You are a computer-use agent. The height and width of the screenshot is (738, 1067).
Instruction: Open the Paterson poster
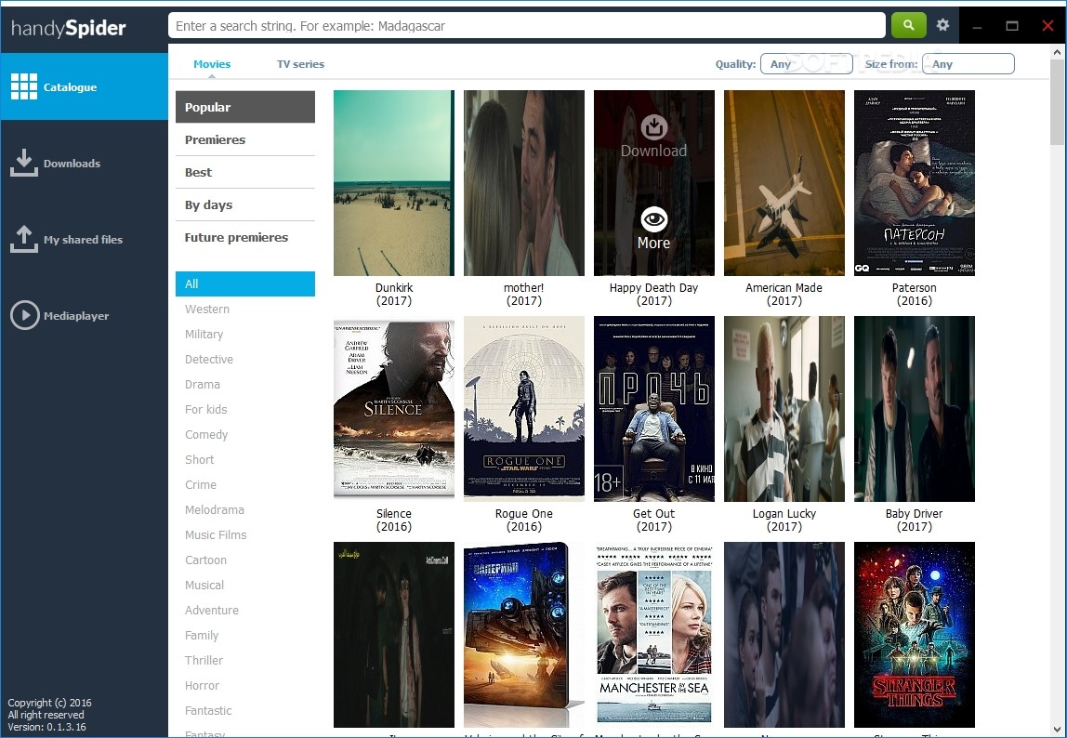coord(915,183)
